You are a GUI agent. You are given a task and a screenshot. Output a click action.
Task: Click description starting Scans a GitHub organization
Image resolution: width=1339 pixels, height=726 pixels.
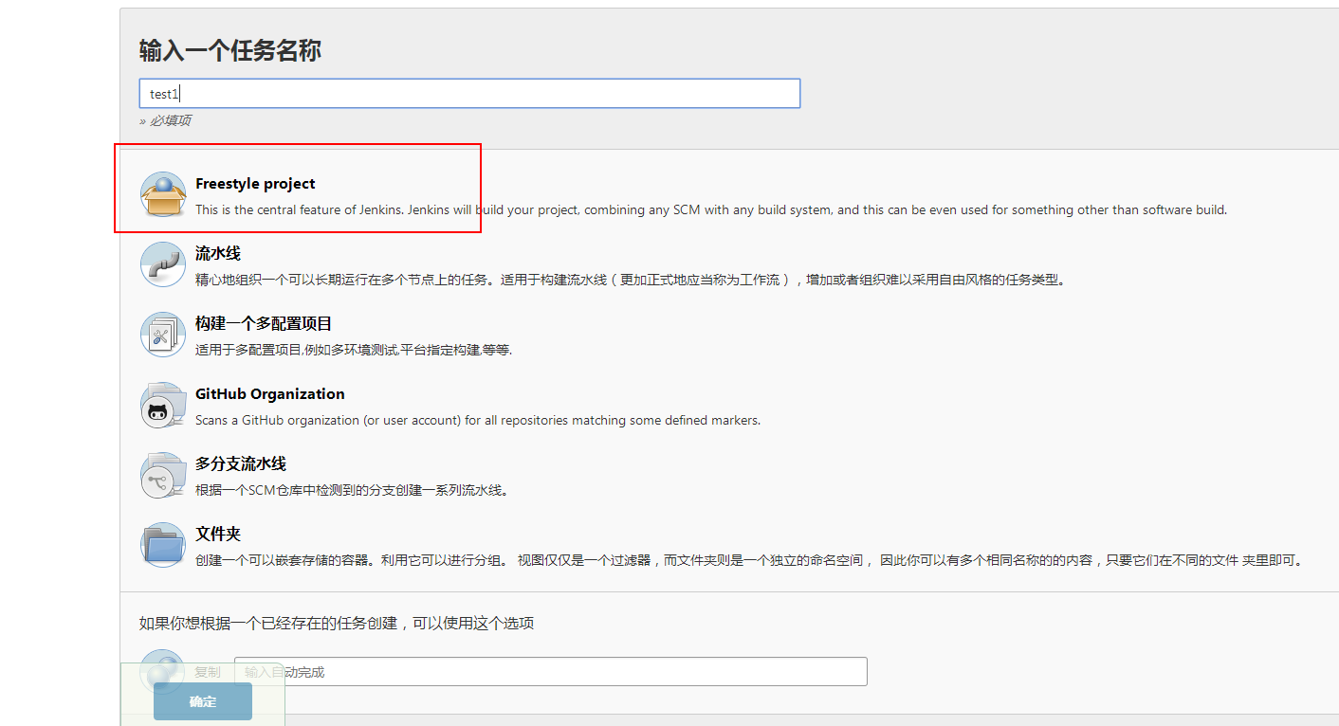pyautogui.click(x=478, y=420)
